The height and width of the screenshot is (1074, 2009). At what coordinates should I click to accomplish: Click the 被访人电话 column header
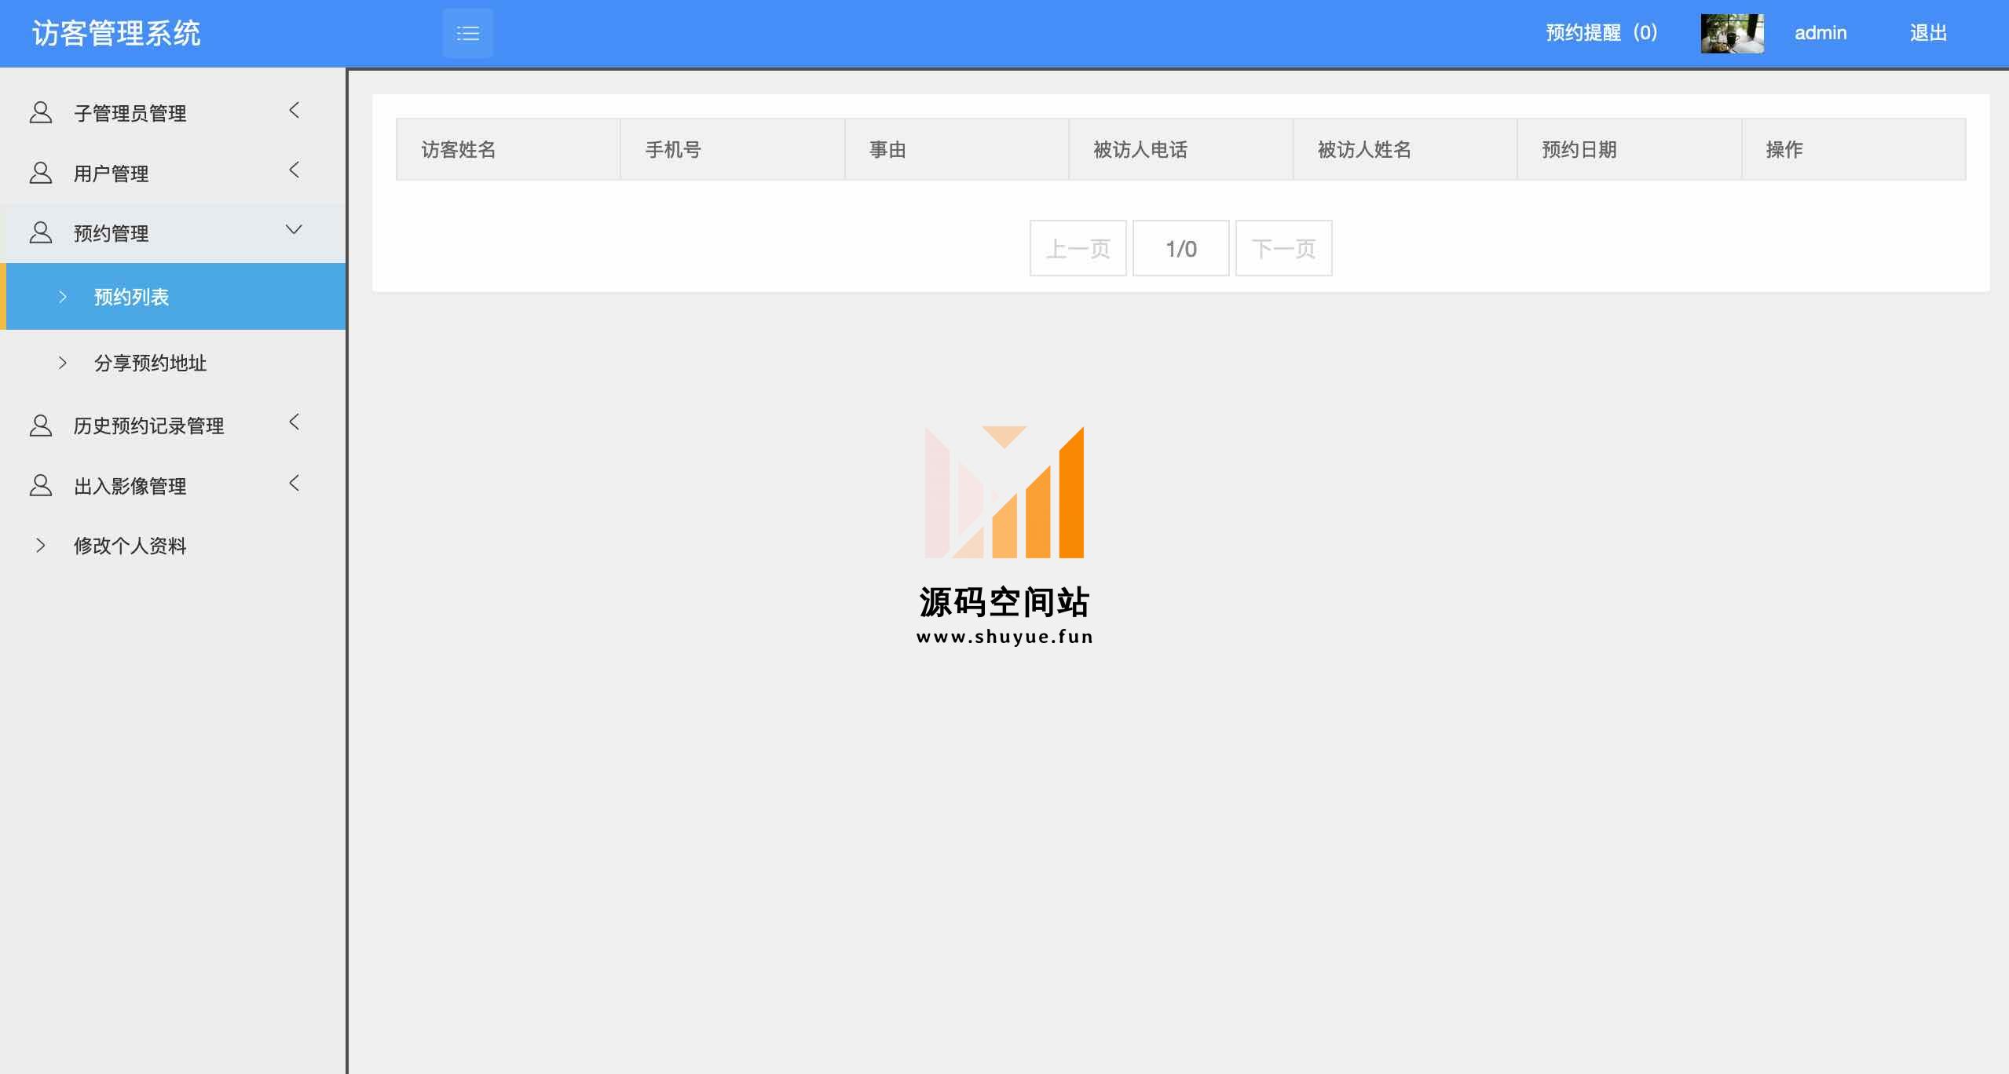[x=1181, y=149]
